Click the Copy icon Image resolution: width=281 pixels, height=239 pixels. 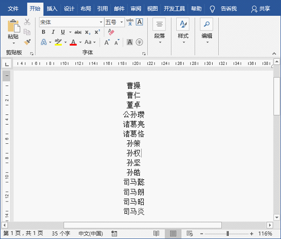27,32
